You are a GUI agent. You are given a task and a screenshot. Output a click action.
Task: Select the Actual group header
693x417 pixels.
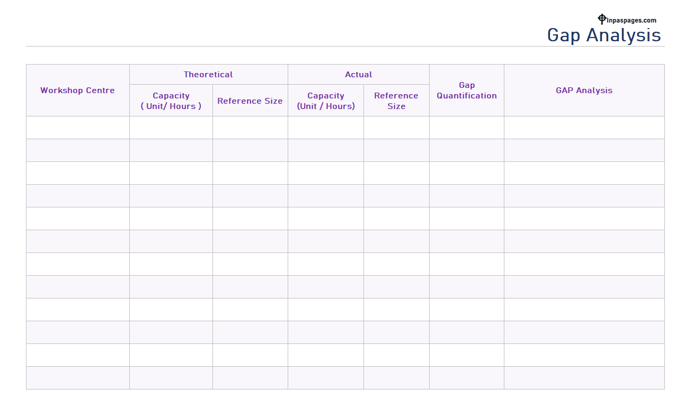pyautogui.click(x=359, y=75)
